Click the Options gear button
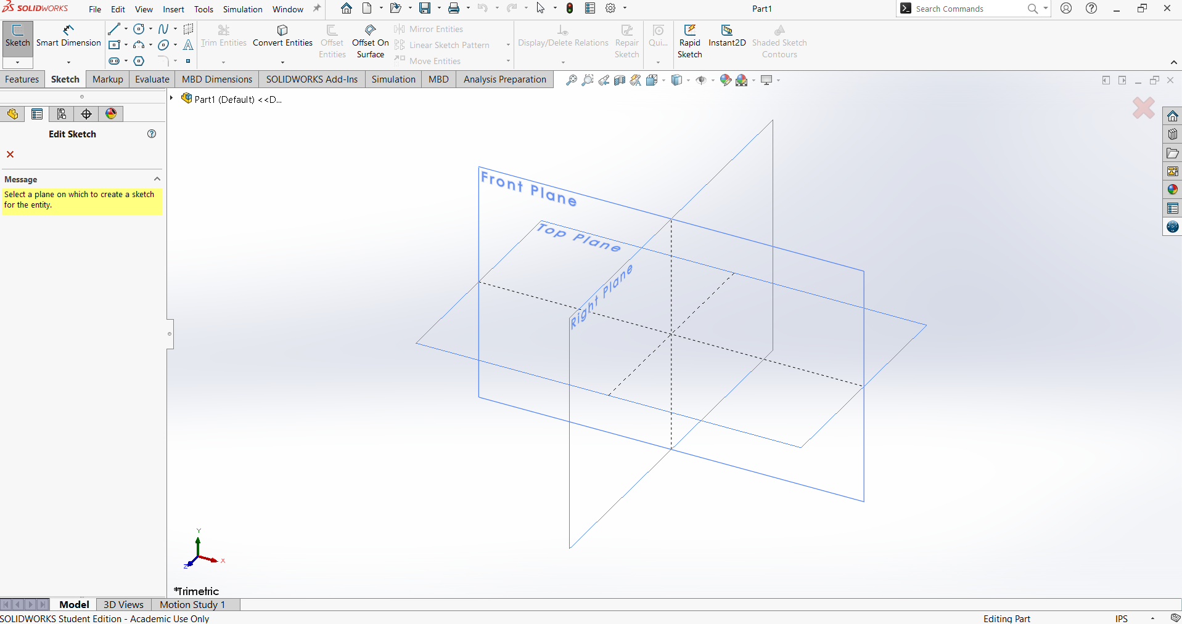 610,9
